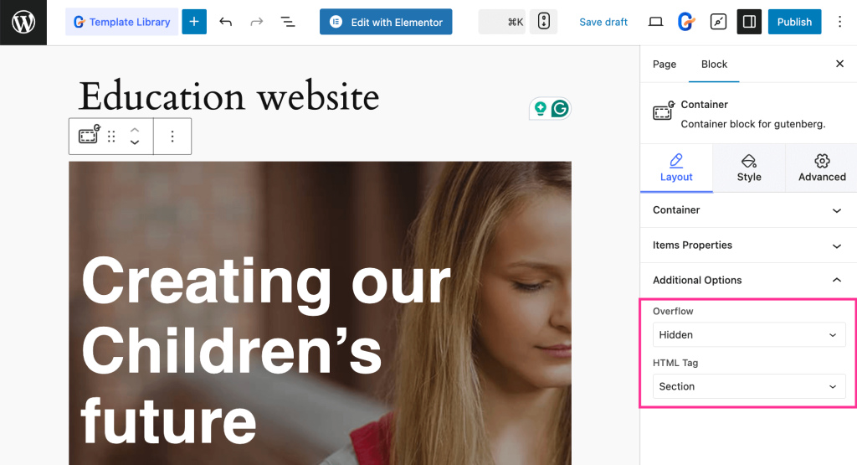
Task: Open the Overflow dropdown set to Hidden
Action: click(x=749, y=335)
